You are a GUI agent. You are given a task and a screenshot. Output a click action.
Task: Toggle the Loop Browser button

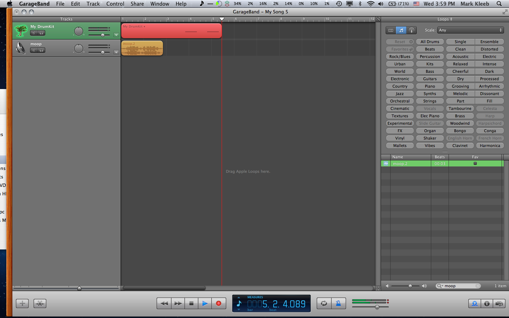tap(474, 304)
